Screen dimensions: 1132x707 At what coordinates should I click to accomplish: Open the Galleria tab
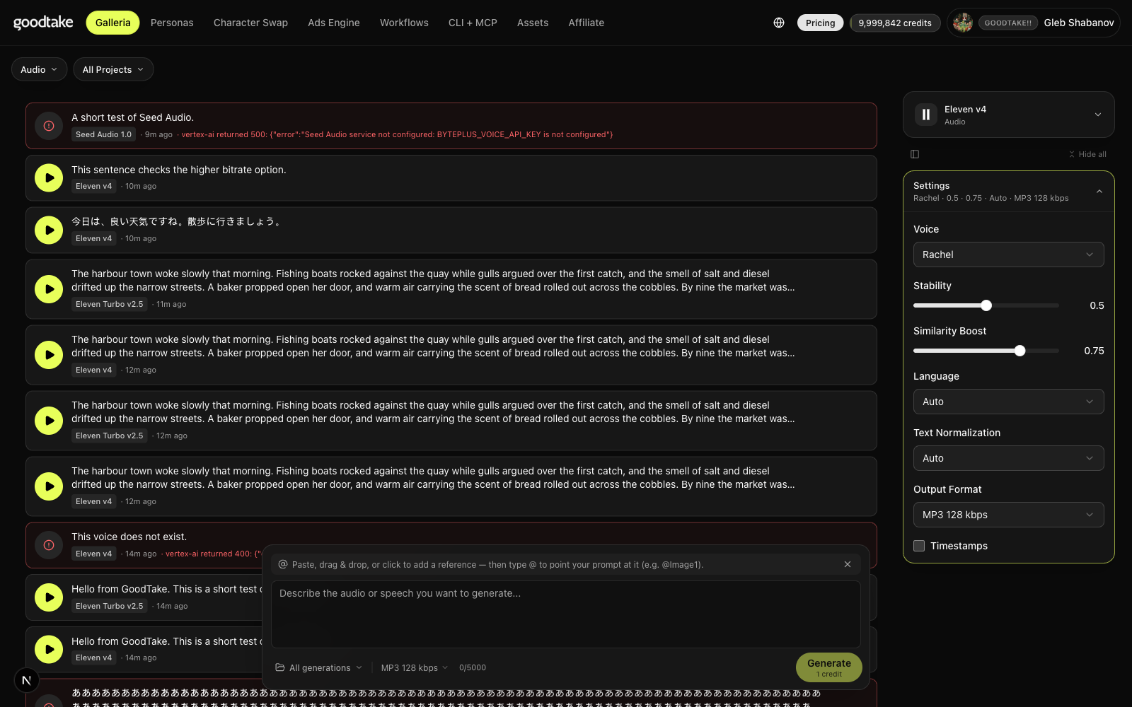coord(113,23)
